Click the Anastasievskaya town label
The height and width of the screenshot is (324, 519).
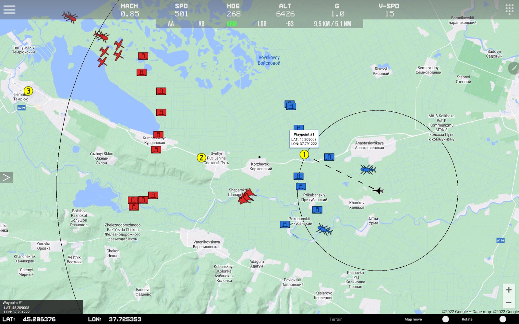369,145
